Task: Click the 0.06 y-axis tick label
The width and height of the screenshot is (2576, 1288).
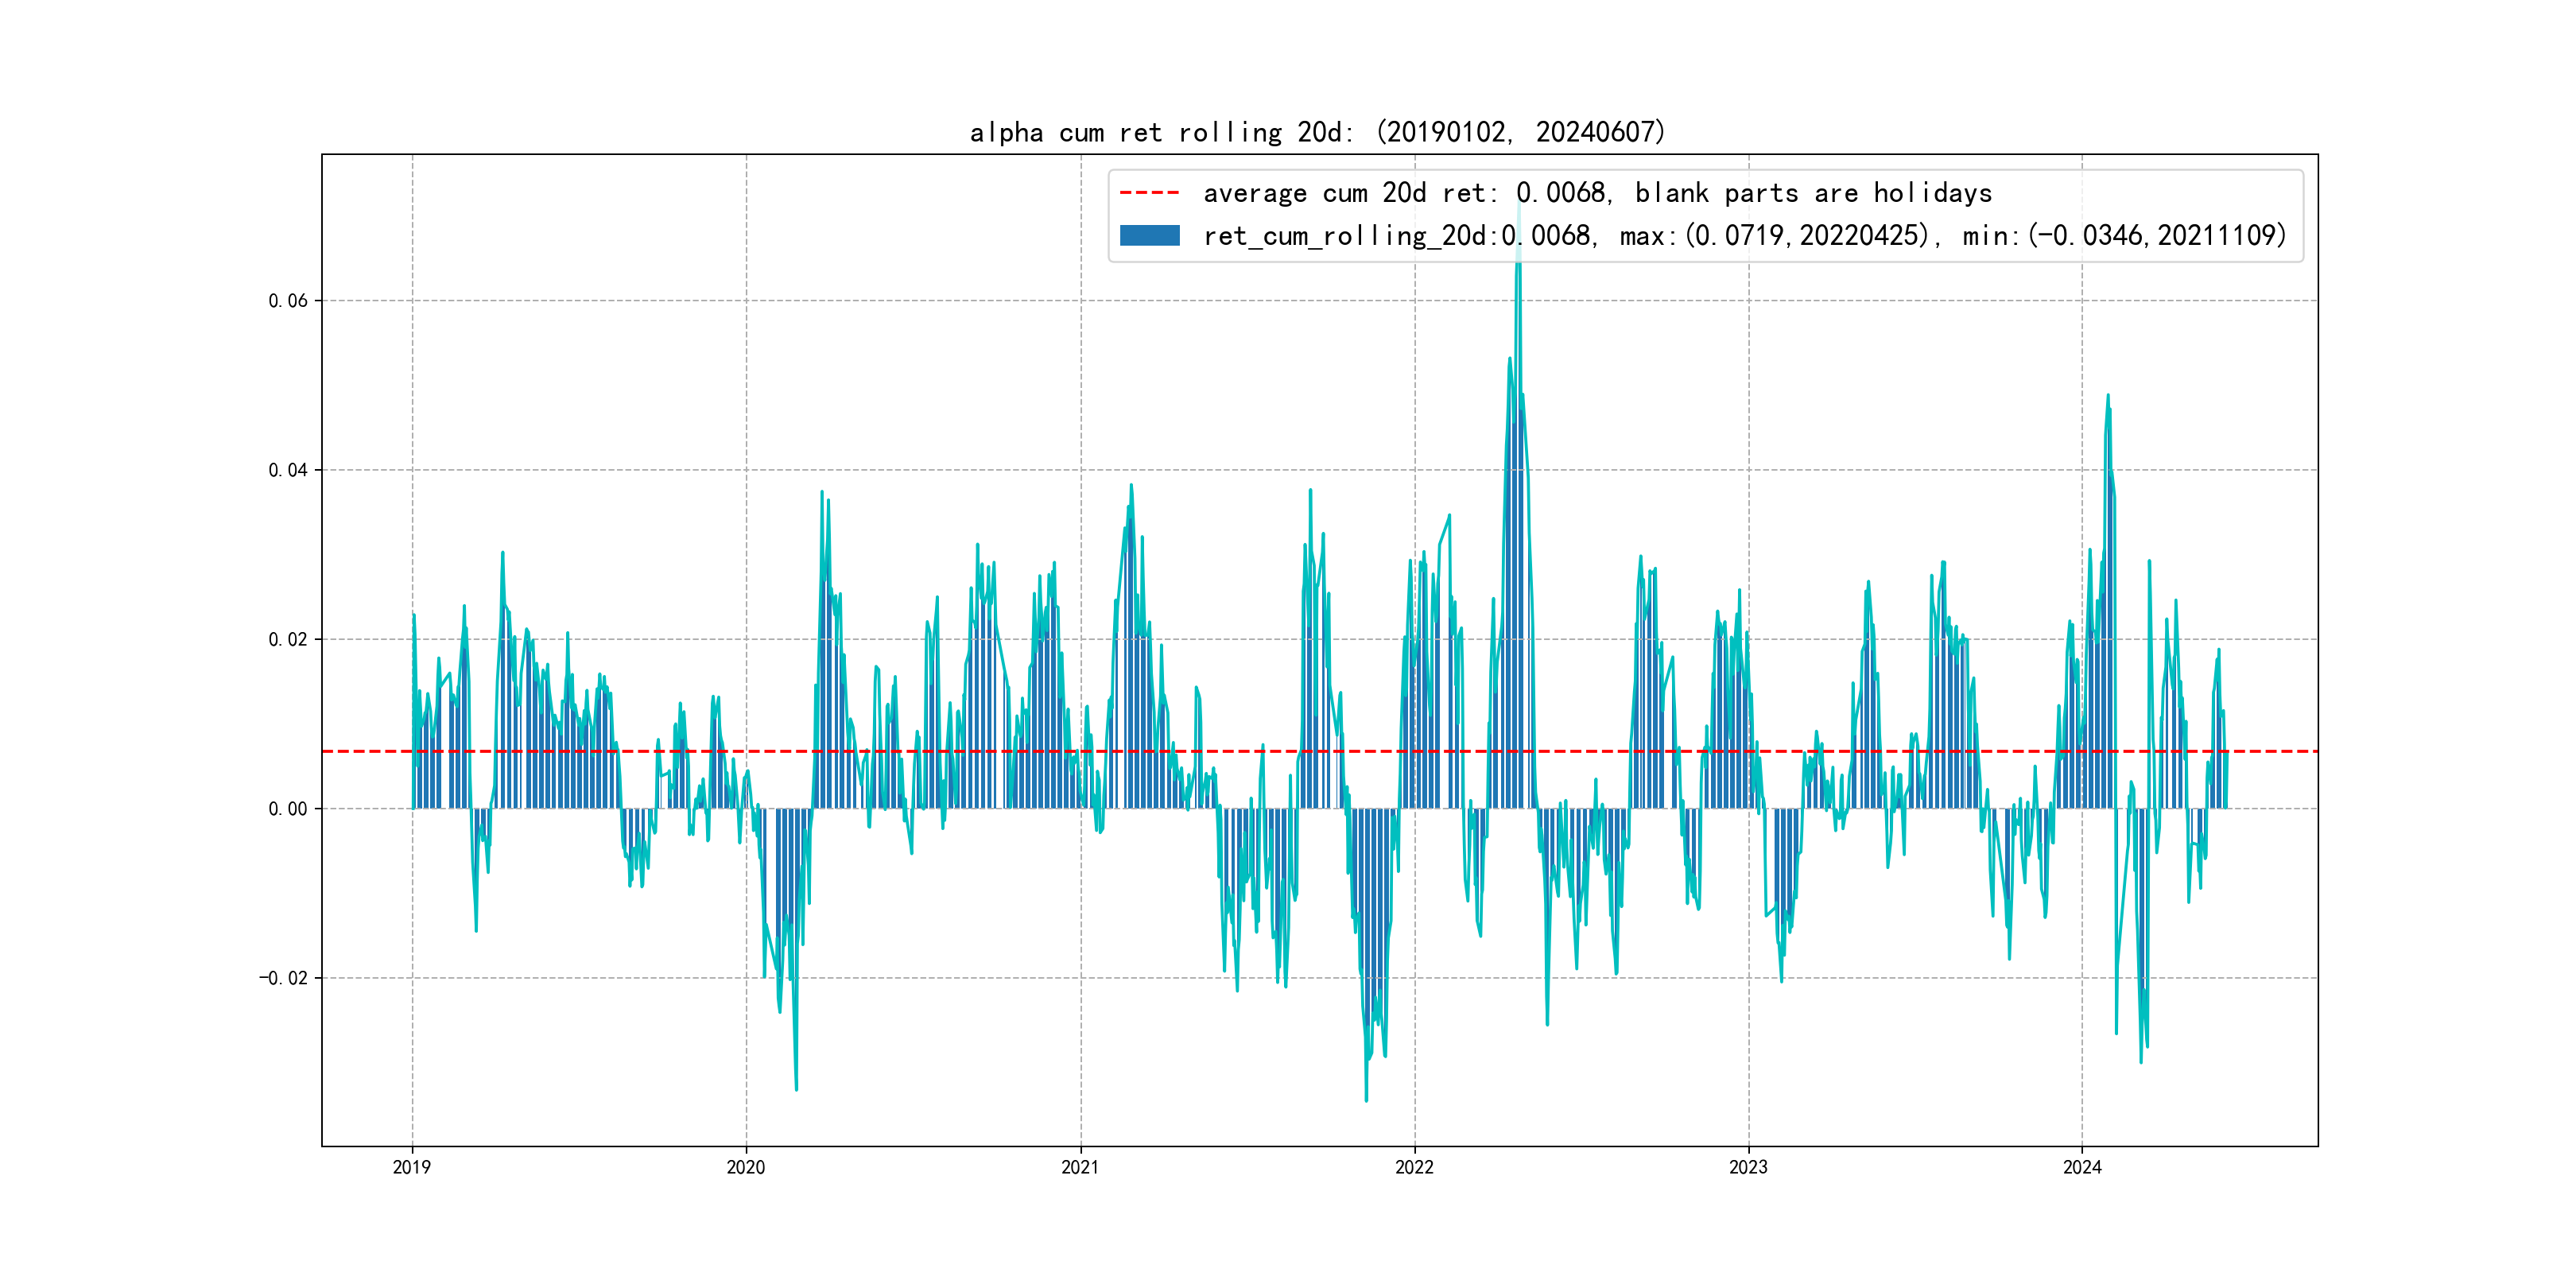Action: coord(288,301)
